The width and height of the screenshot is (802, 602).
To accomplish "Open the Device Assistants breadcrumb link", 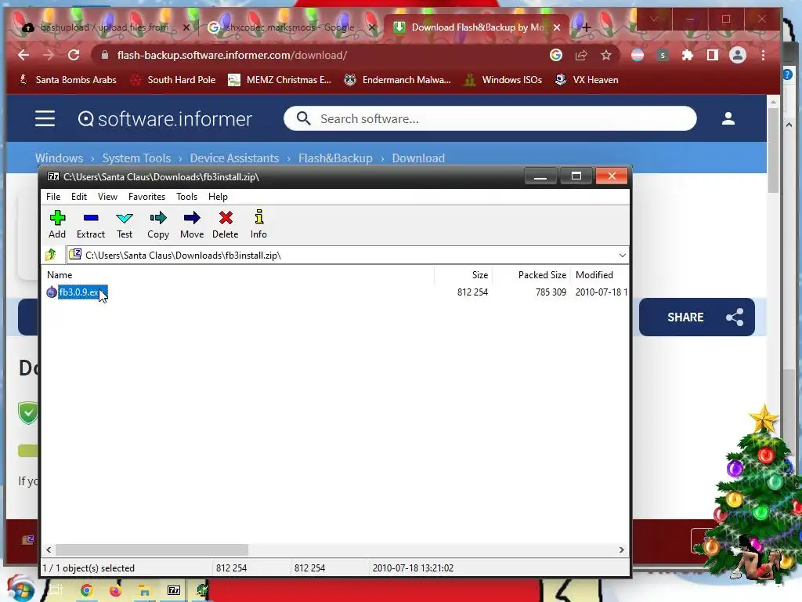I will [234, 158].
